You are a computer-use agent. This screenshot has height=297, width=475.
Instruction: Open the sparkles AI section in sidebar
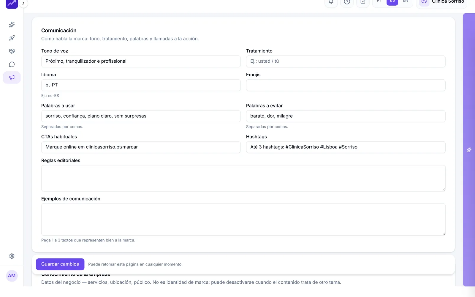[x=12, y=25]
